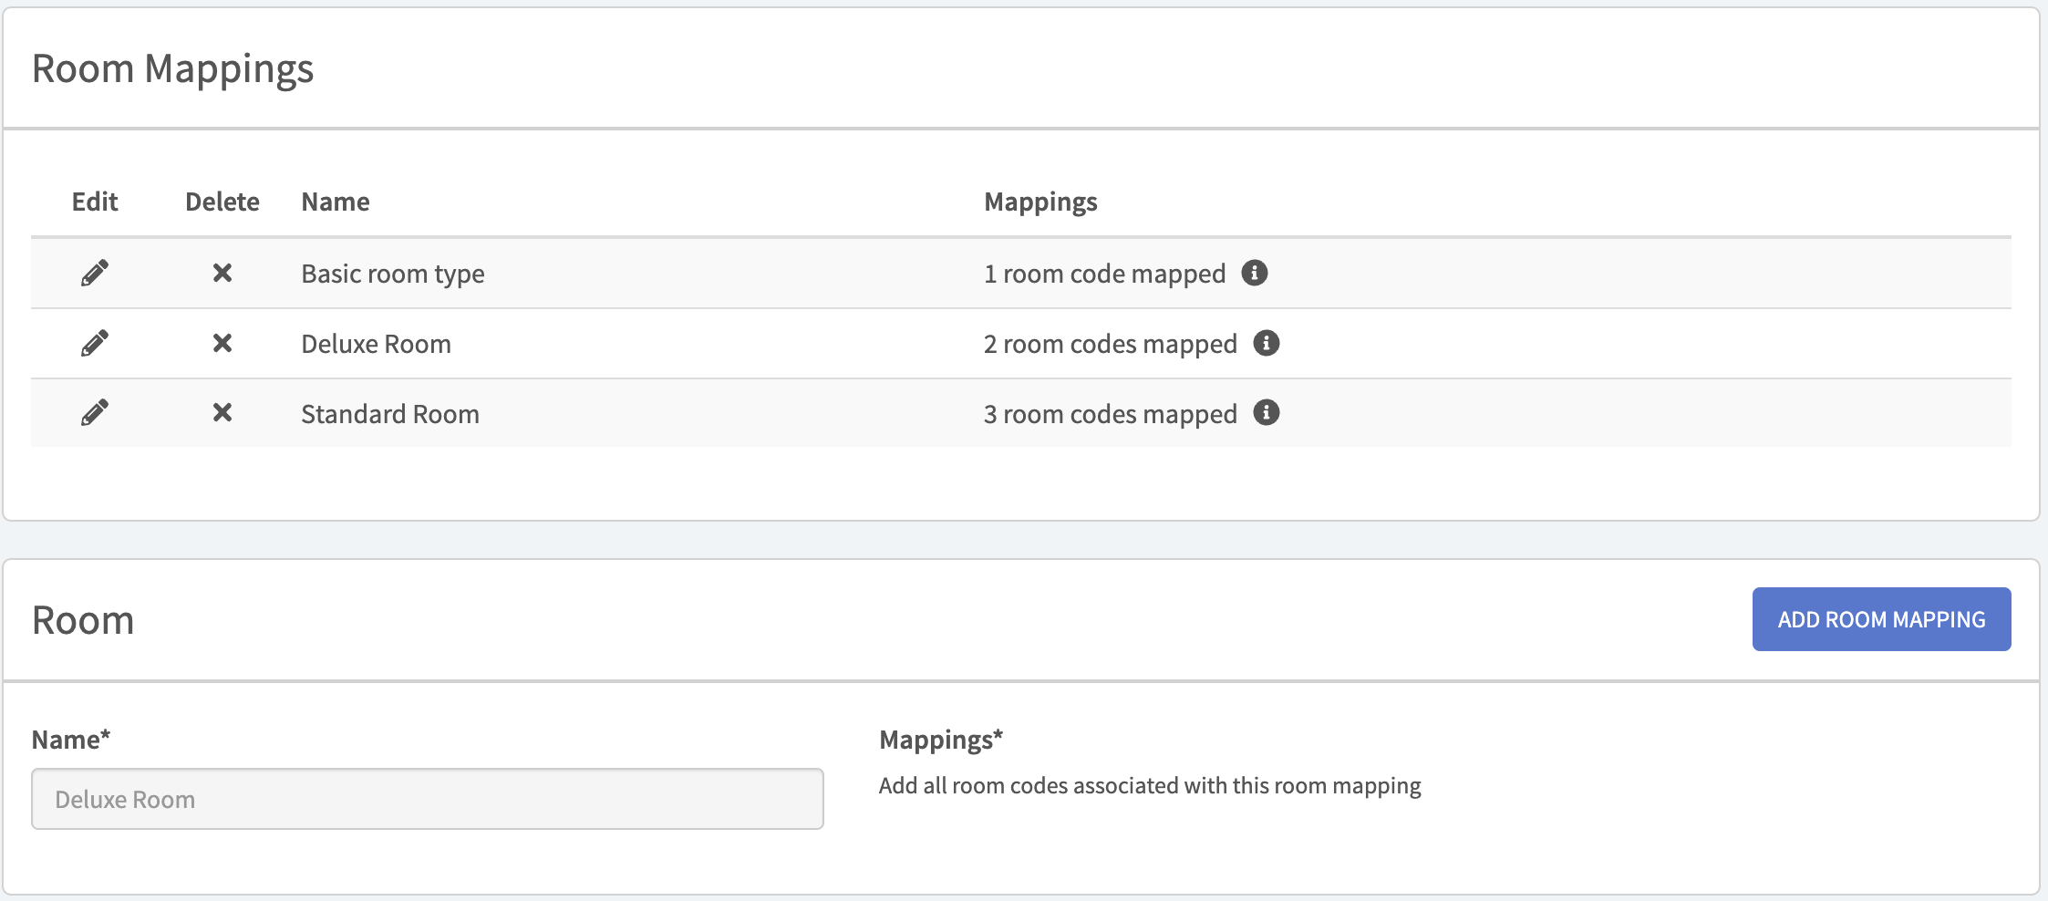The height and width of the screenshot is (901, 2048).
Task: Click the Name column header in table
Action: tap(336, 202)
